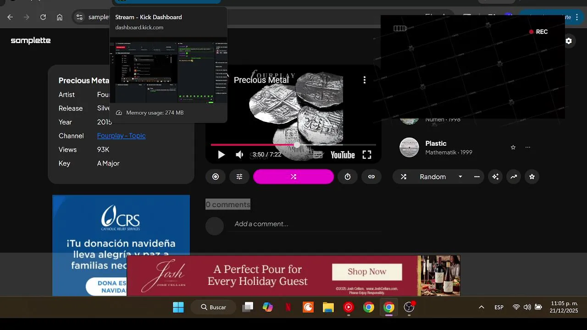
Task: Open YouTube player three-dot options menu
Action: (x=365, y=80)
